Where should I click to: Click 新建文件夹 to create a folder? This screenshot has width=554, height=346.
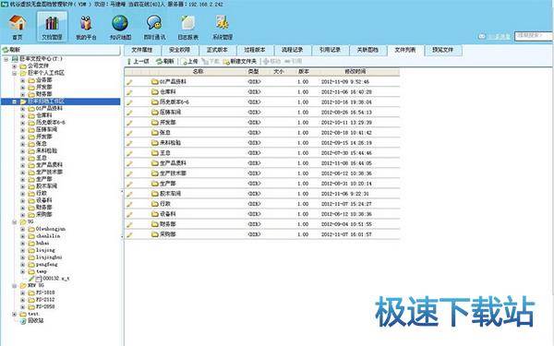(240, 62)
